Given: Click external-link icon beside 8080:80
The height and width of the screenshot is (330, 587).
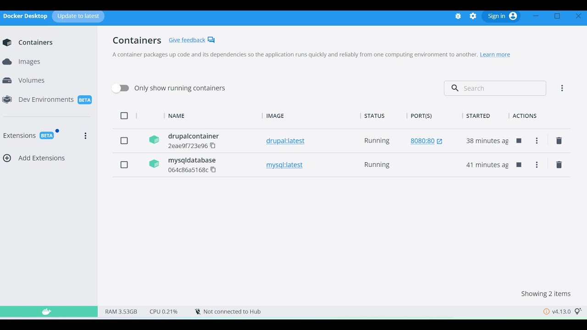Looking at the screenshot, I should coord(439,141).
